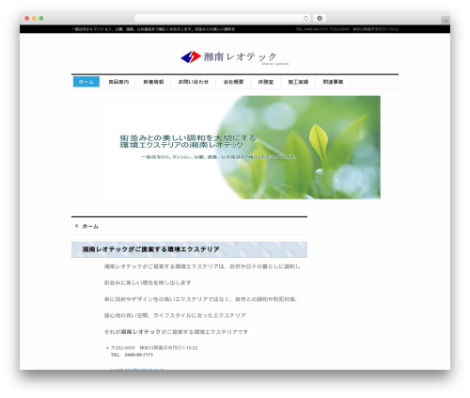470x398 pixels.
Task: Click the 湘南レオテック site title
Action: (240, 56)
